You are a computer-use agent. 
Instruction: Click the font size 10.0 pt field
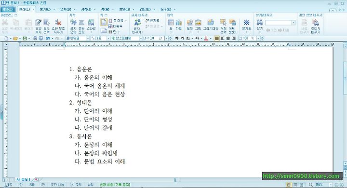pos(154,38)
